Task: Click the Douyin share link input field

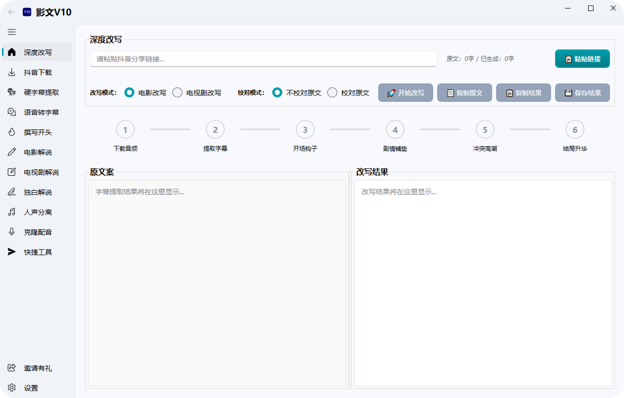Action: pos(263,59)
